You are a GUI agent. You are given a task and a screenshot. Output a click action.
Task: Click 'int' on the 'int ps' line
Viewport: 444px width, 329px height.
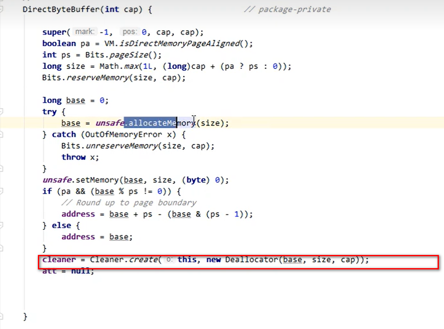(x=49, y=55)
